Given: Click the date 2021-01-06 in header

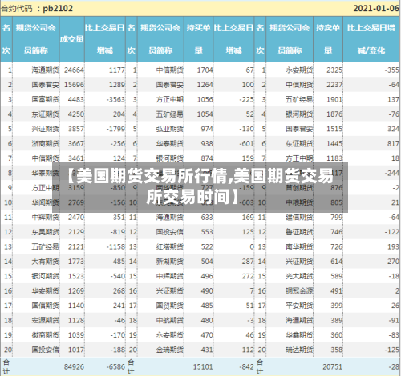Looking at the screenshot, I should [x=376, y=8].
